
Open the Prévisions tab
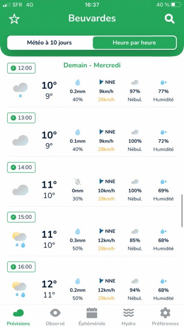(x=18, y=317)
